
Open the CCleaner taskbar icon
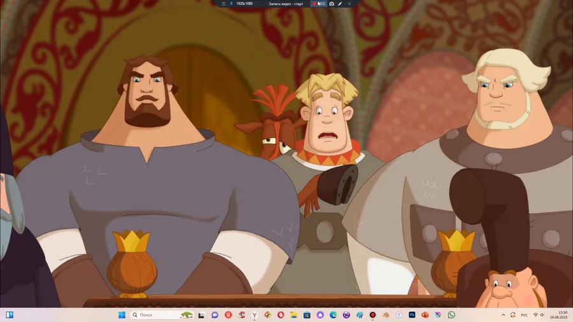pyautogui.click(x=241, y=315)
